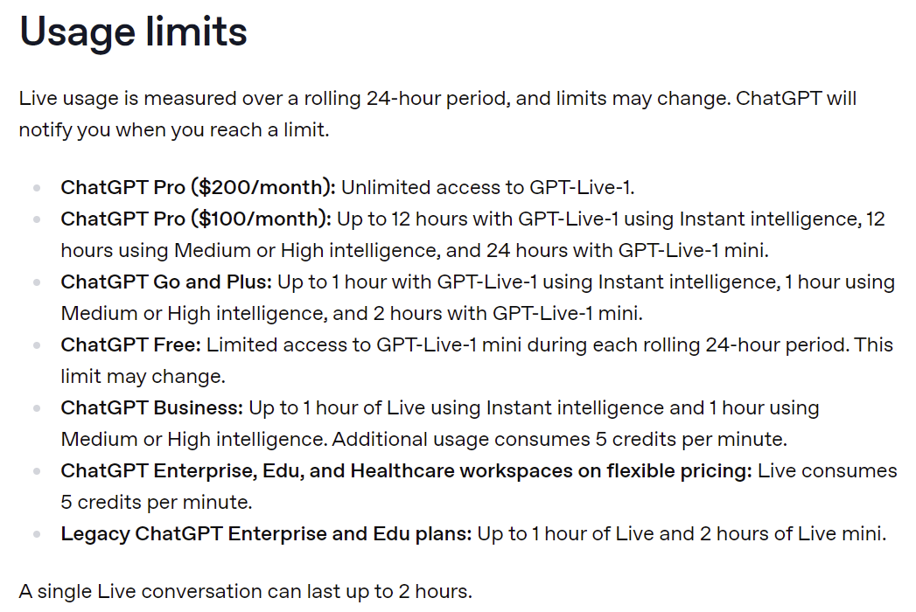Select the ChatGPT Pro ($100/month) label

(196, 219)
